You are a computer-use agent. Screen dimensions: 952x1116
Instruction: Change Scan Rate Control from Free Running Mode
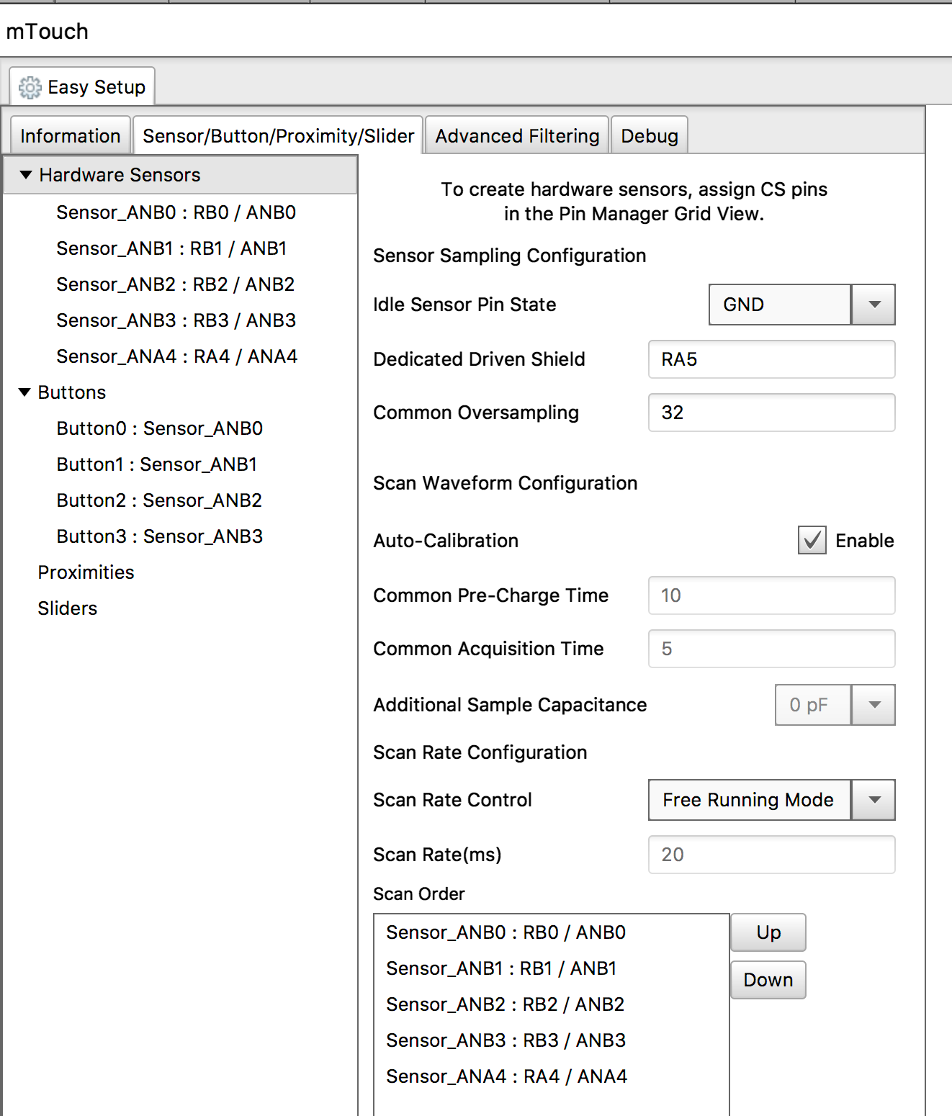tap(873, 800)
